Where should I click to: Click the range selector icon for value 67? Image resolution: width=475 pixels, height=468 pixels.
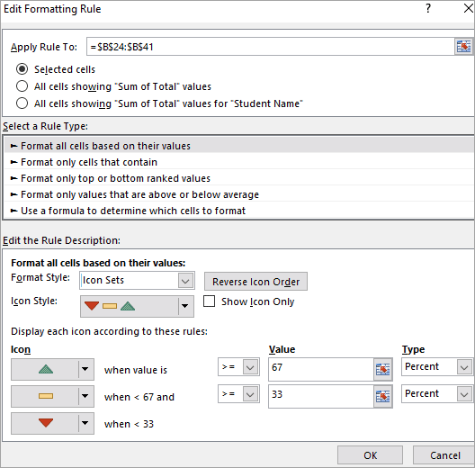pyautogui.click(x=383, y=370)
